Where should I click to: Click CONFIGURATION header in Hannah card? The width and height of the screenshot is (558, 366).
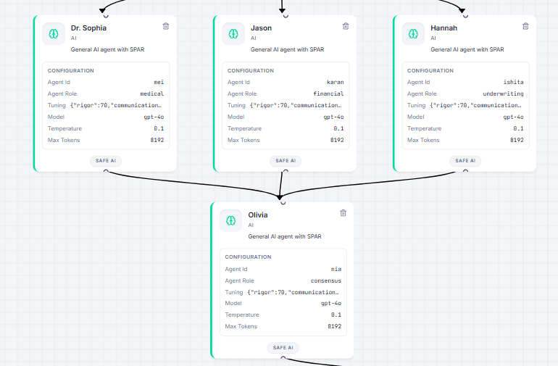(430, 71)
